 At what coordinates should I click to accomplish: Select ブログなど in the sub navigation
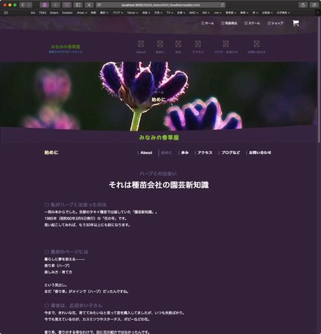tap(231, 153)
